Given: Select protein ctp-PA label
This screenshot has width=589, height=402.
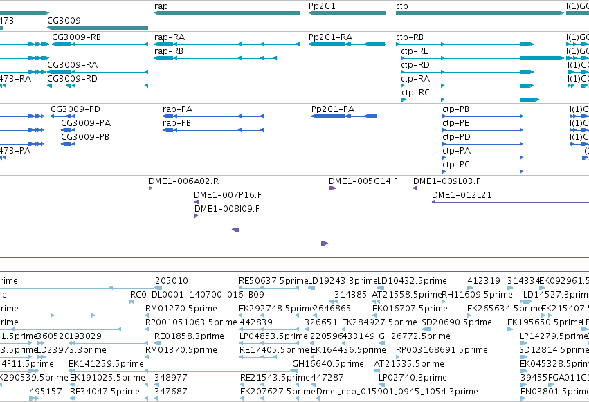Looking at the screenshot, I should coord(457,151).
